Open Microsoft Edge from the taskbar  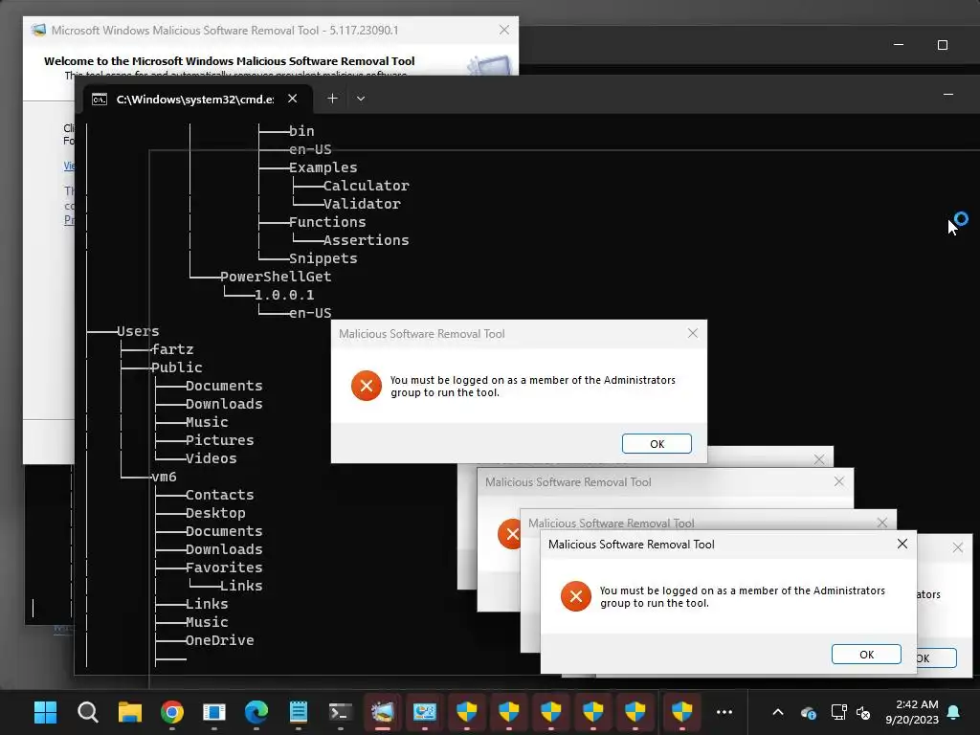256,712
